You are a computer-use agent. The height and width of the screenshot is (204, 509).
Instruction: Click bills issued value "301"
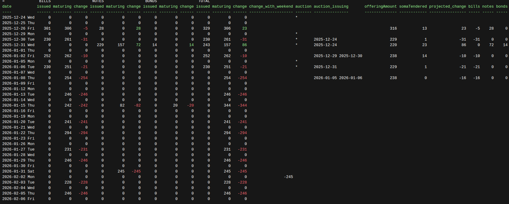(47, 28)
